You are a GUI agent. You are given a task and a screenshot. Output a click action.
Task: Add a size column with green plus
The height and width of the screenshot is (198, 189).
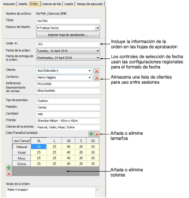coord(91,134)
